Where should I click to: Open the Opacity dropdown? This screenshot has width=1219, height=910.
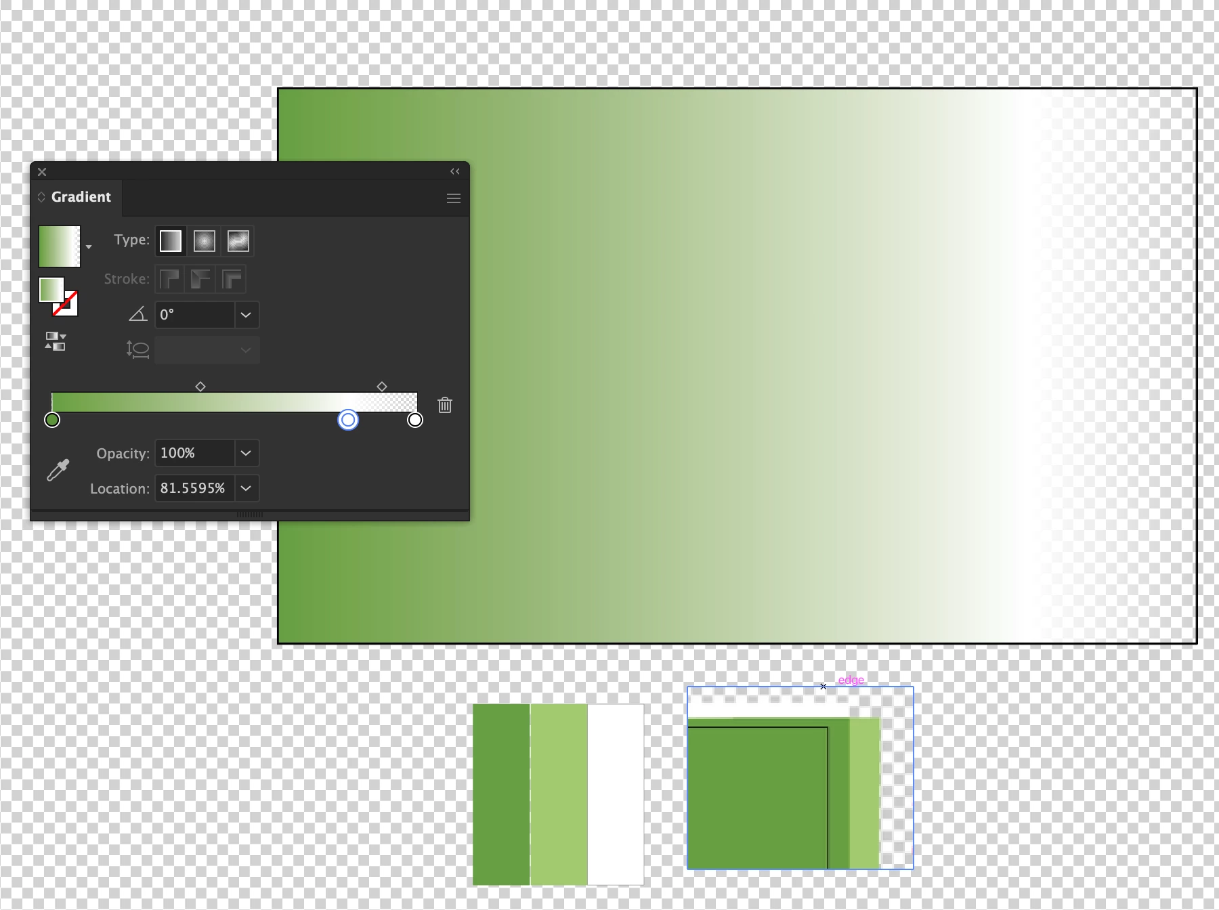247,453
